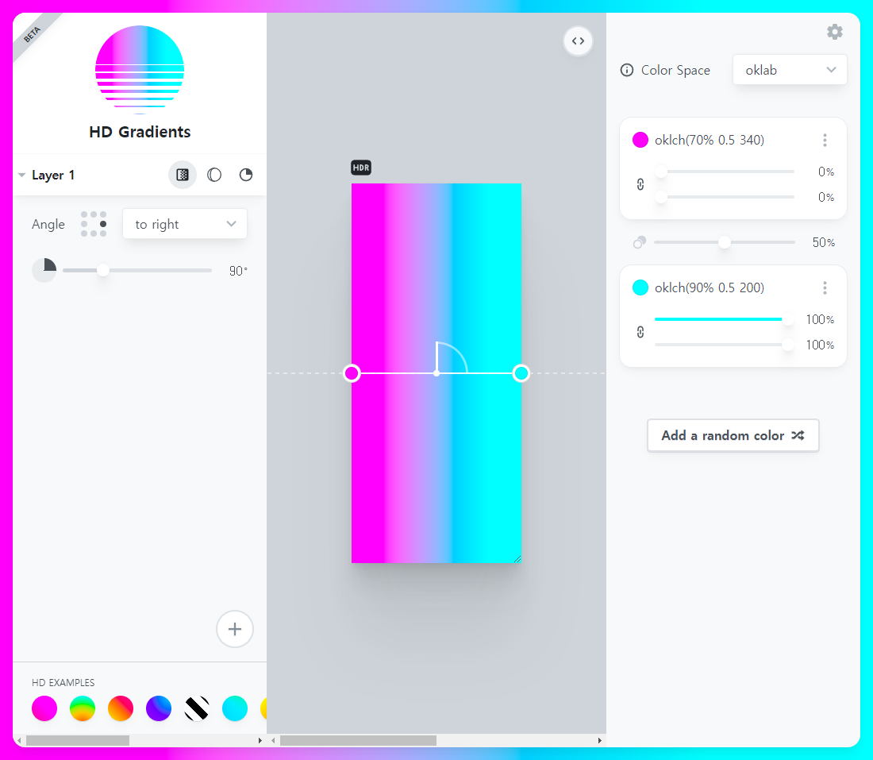Select top-left dot in angle grid

84,214
